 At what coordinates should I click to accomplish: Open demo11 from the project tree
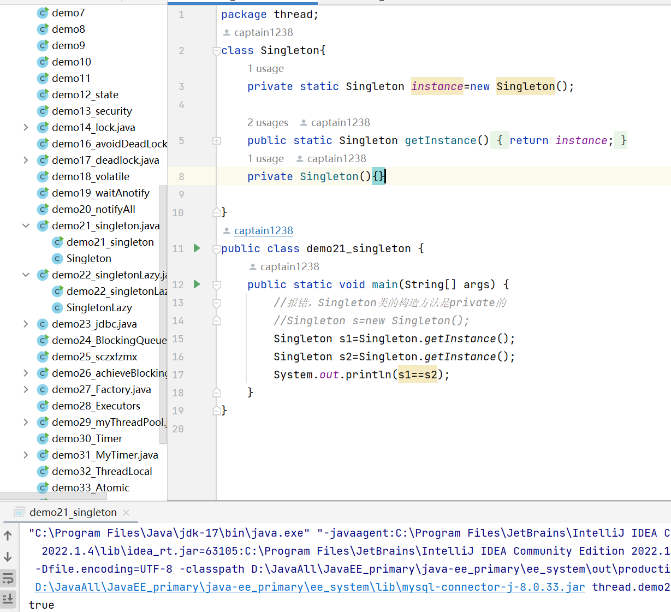[x=71, y=78]
